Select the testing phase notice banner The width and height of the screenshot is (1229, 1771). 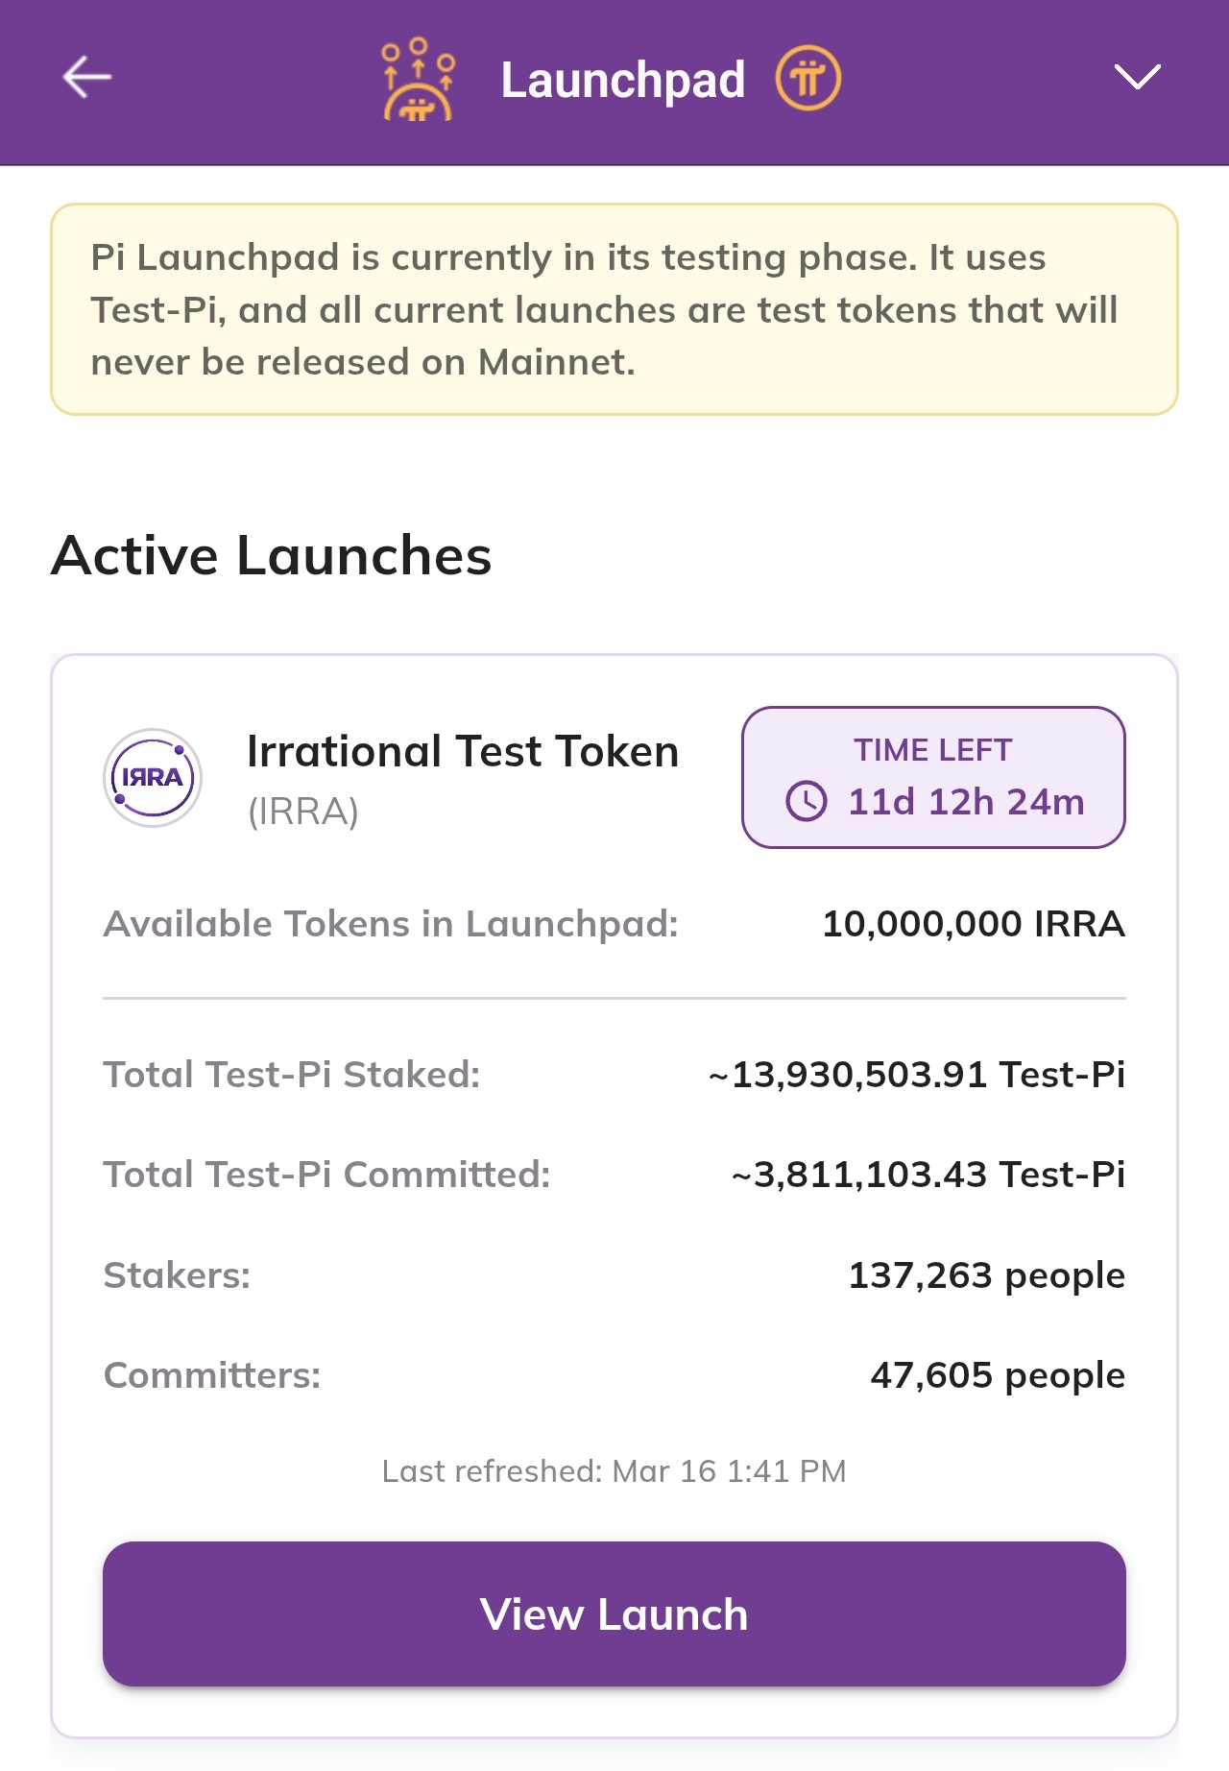coord(614,309)
